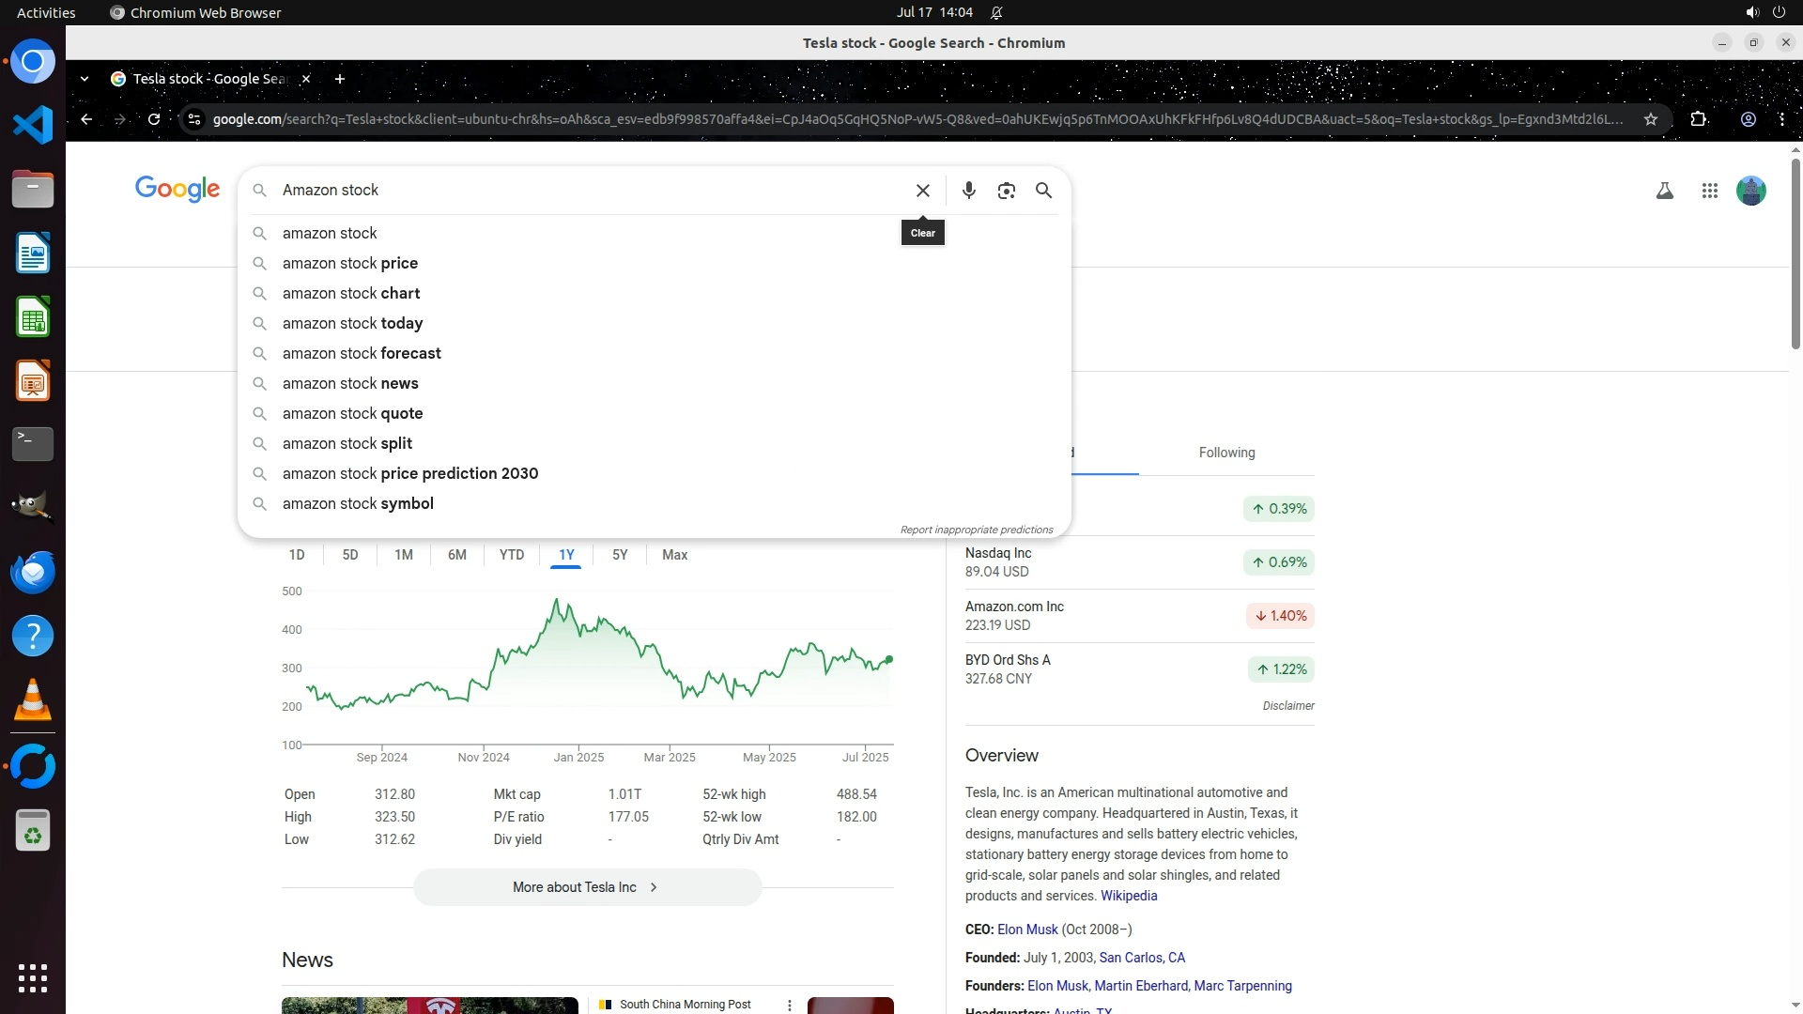Start voice search with microphone icon
Image resolution: width=1803 pixels, height=1014 pixels.
[x=968, y=191]
